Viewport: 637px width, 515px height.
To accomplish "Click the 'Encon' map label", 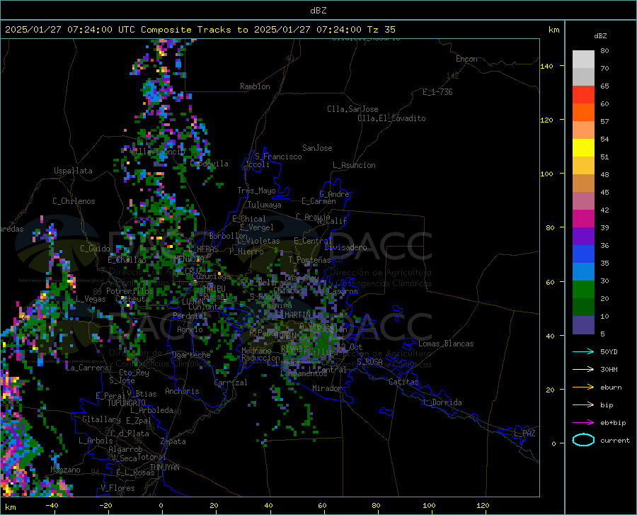I will point(466,59).
